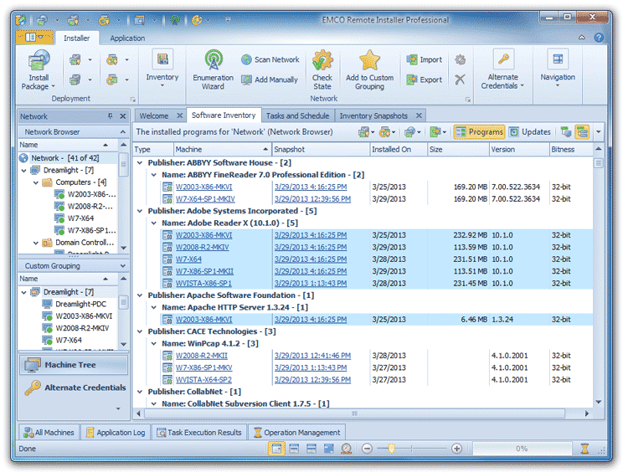Viewport: 623px width, 472px height.
Task: Open the W2003-X86-MKVI link under ABBYY FineReader
Action: tap(203, 187)
